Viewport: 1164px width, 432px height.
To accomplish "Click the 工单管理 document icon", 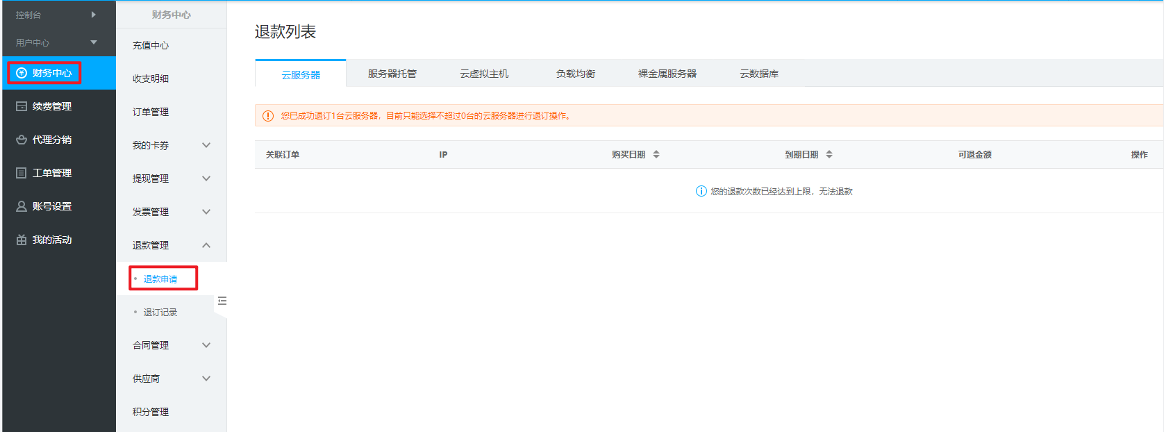I will coord(22,173).
